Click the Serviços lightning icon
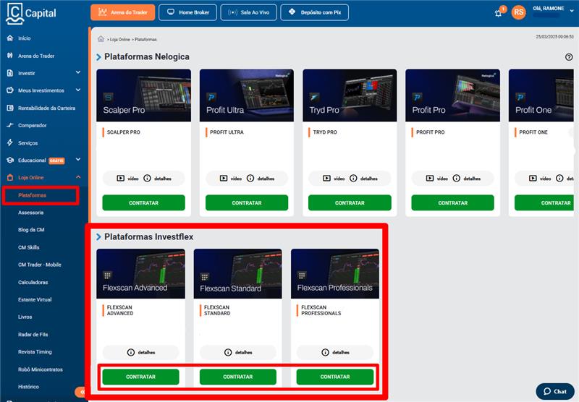This screenshot has height=402, width=579. tap(10, 142)
